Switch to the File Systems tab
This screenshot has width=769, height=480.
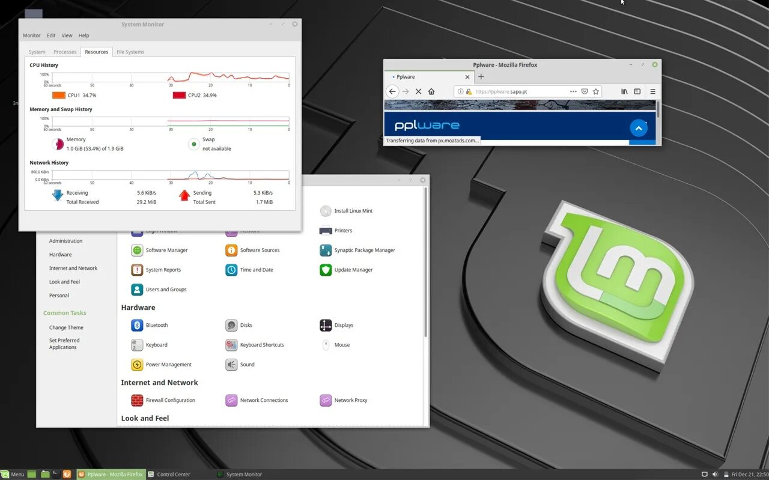[x=130, y=52]
